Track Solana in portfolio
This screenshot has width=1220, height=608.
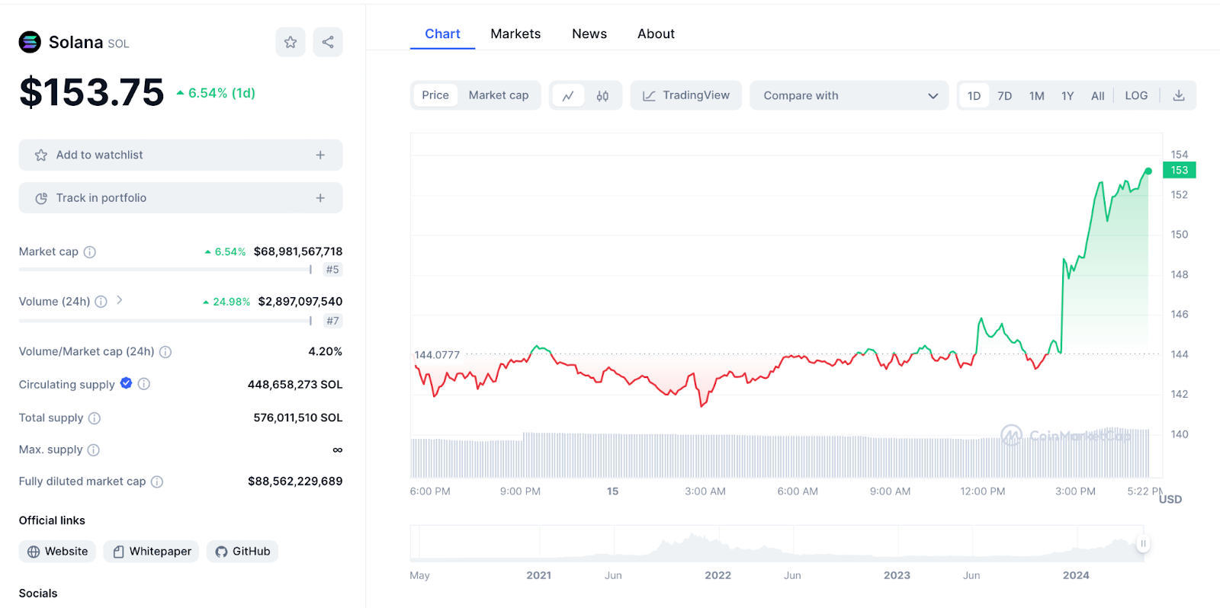coord(181,198)
